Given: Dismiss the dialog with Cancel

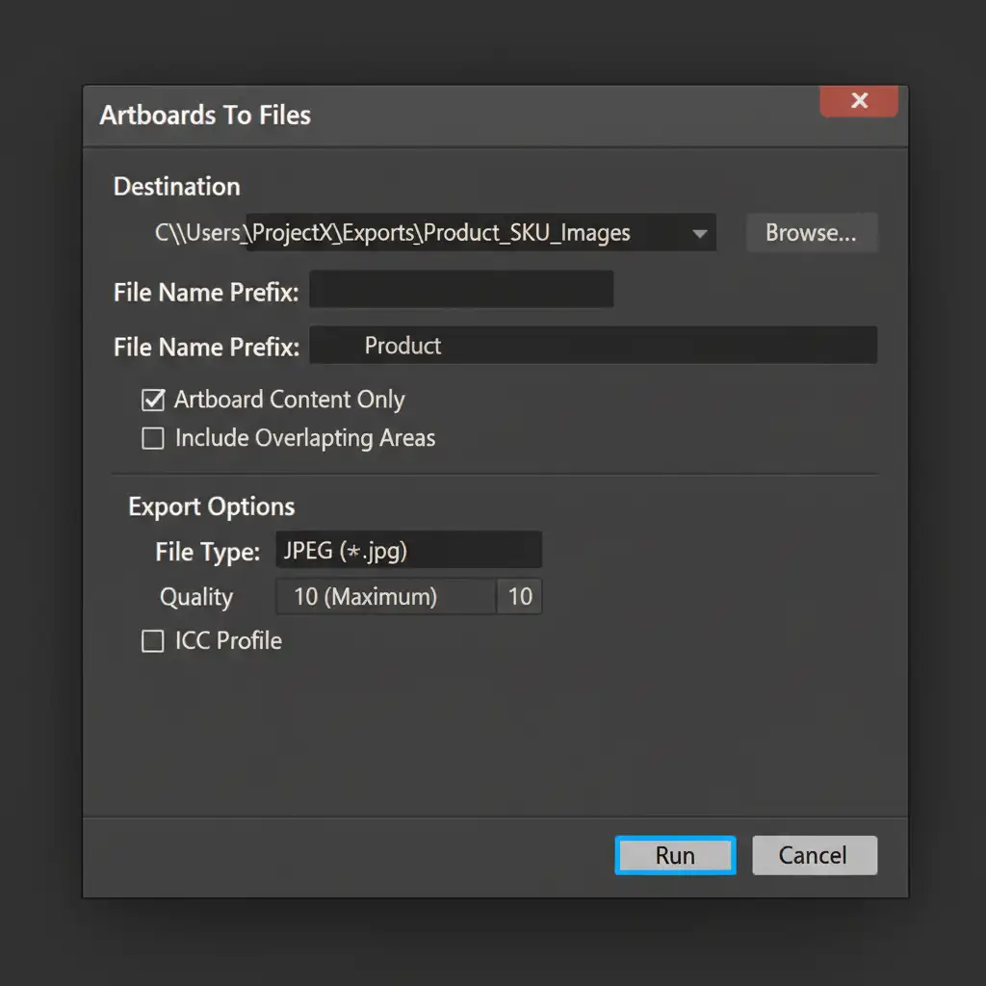Looking at the screenshot, I should 815,855.
